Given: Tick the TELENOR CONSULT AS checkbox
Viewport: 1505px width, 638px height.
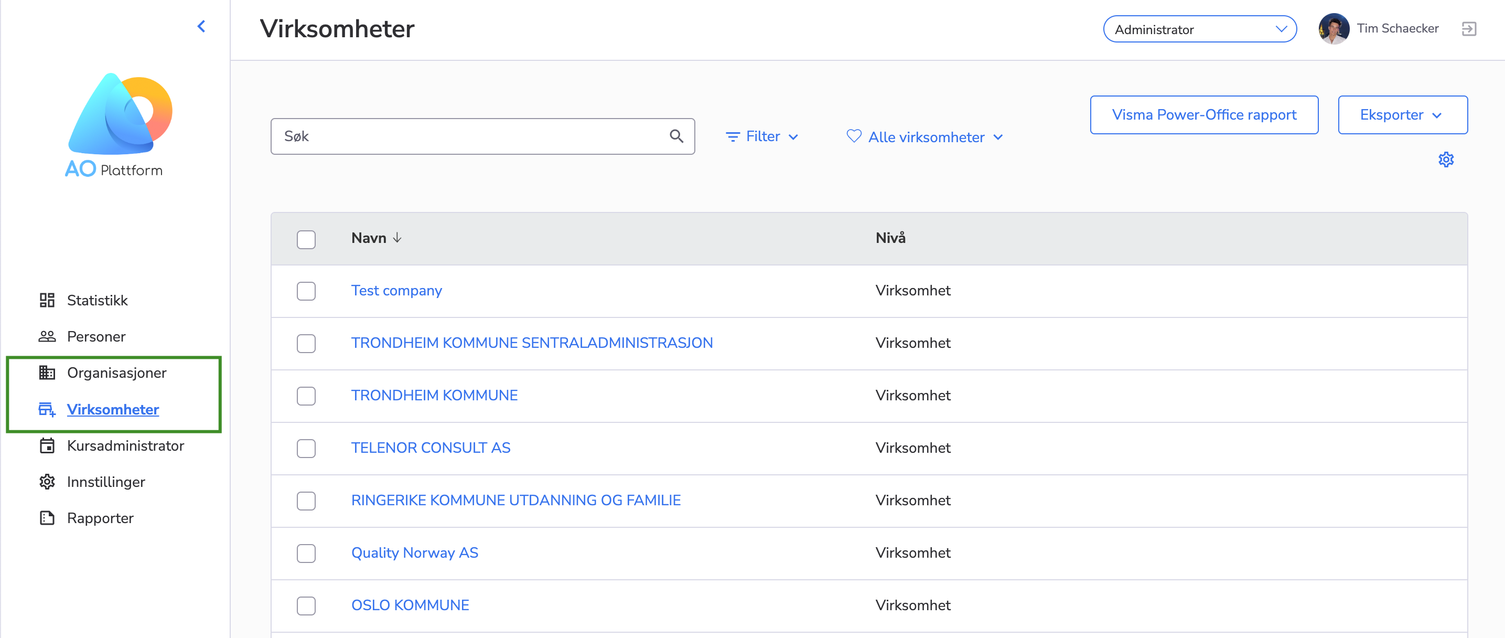Looking at the screenshot, I should [306, 449].
